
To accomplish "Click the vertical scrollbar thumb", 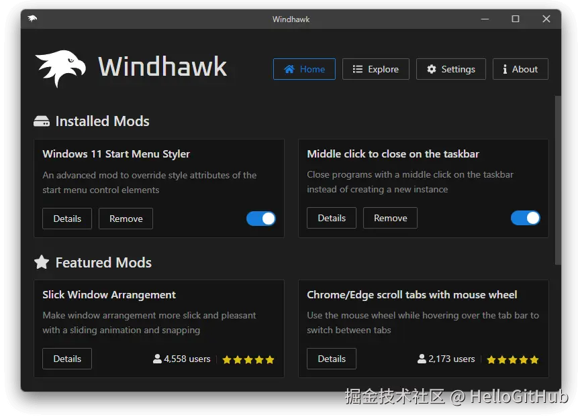I will coord(558,180).
